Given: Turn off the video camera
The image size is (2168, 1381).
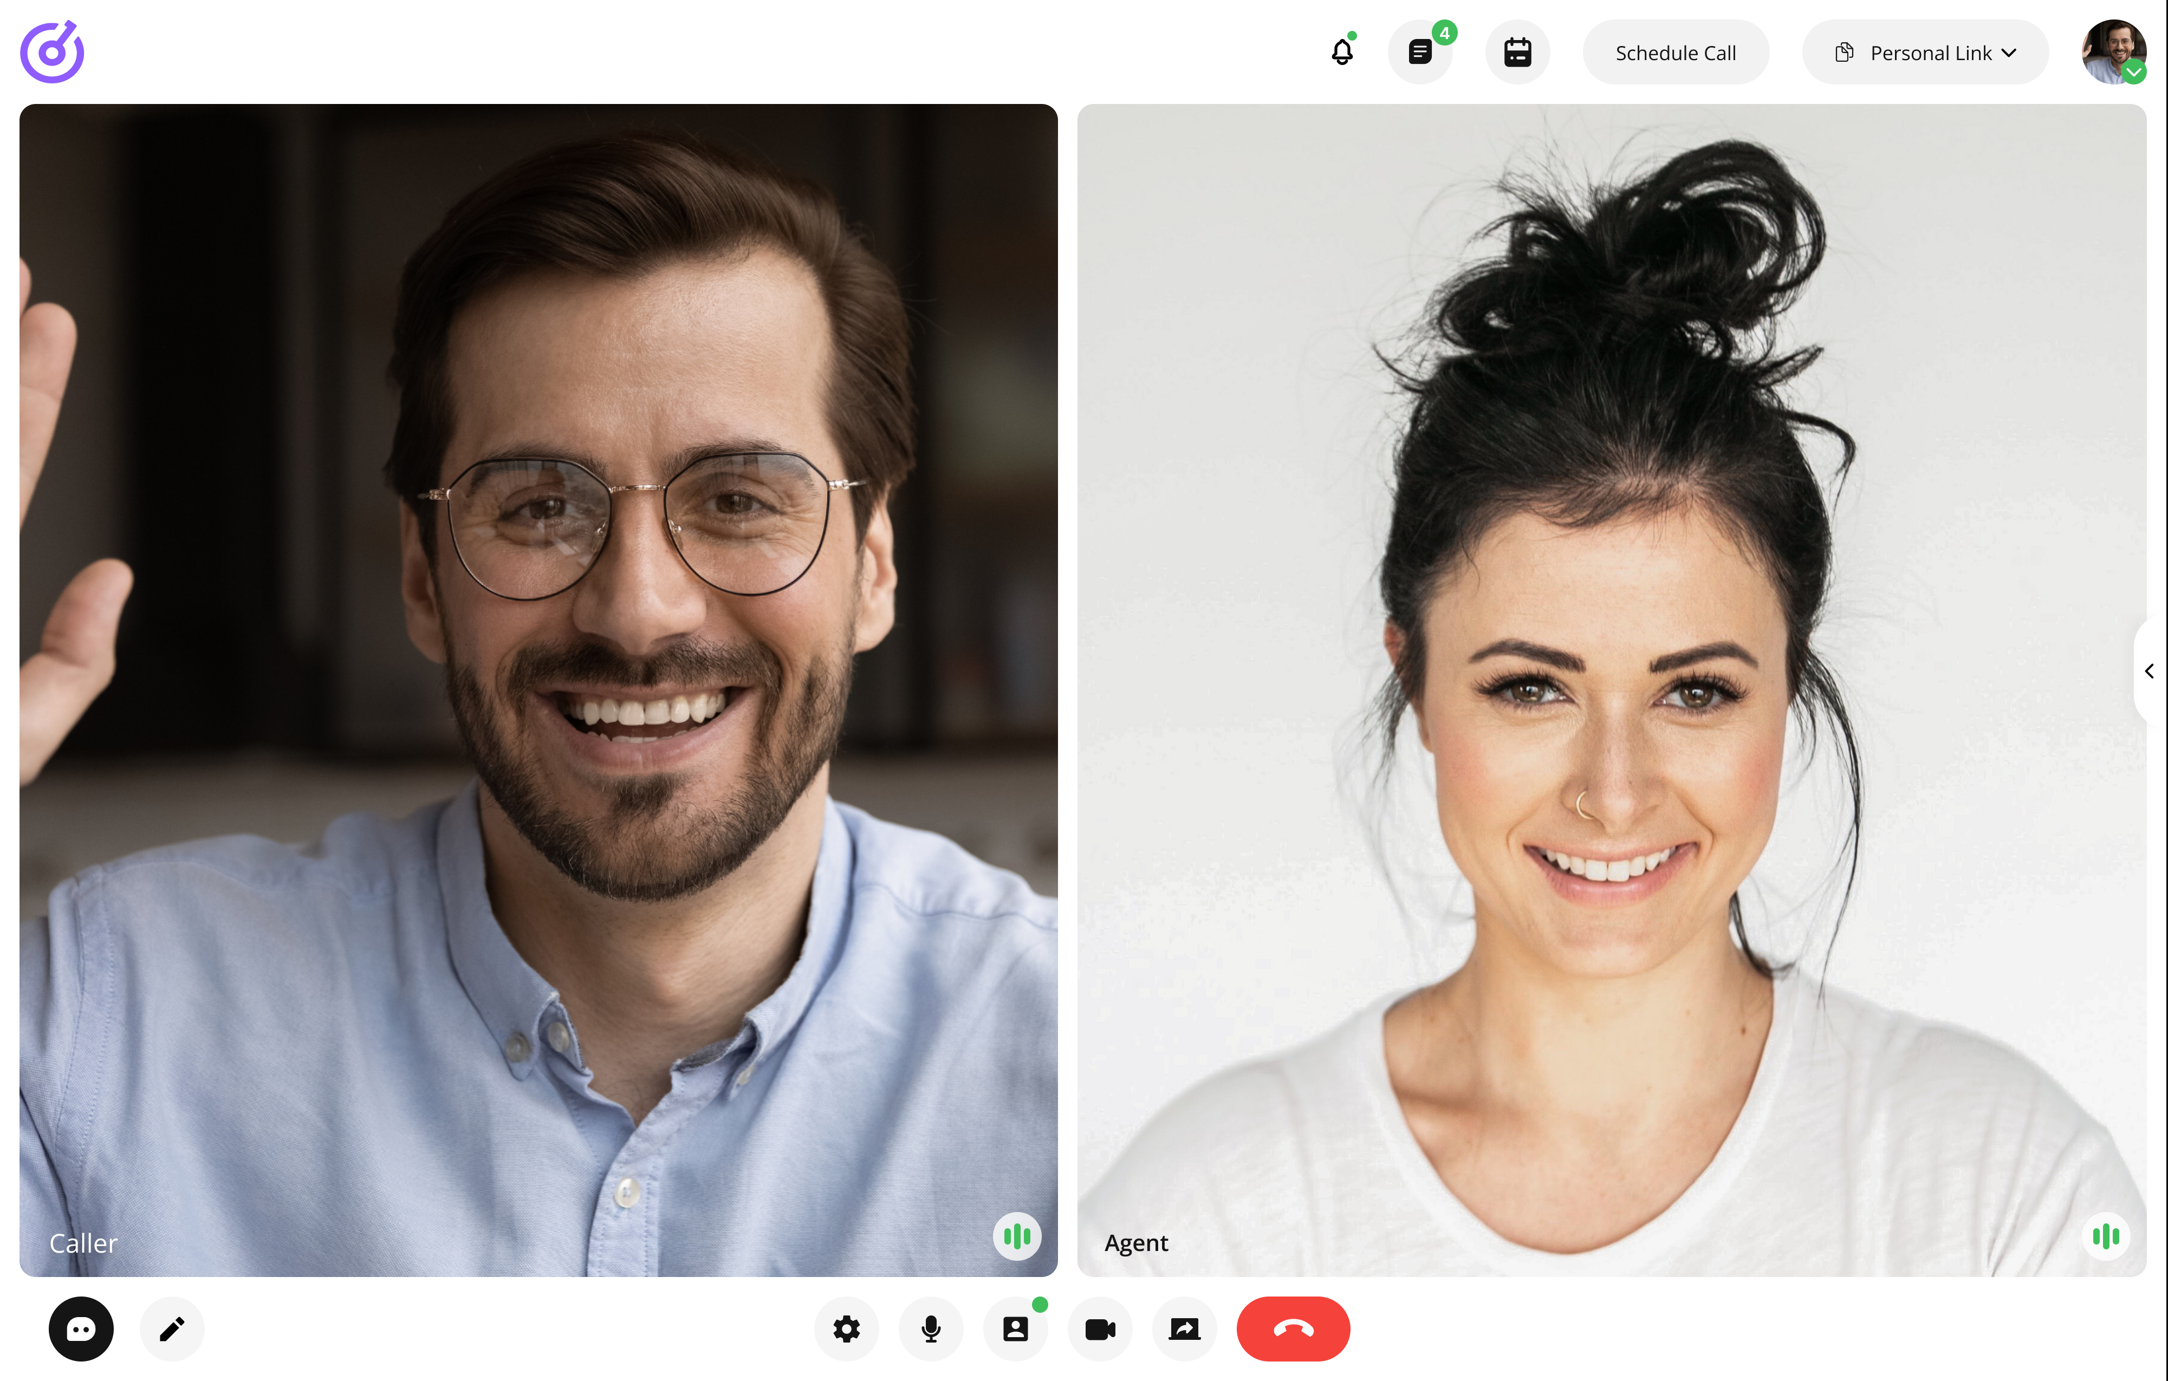Looking at the screenshot, I should tap(1099, 1329).
